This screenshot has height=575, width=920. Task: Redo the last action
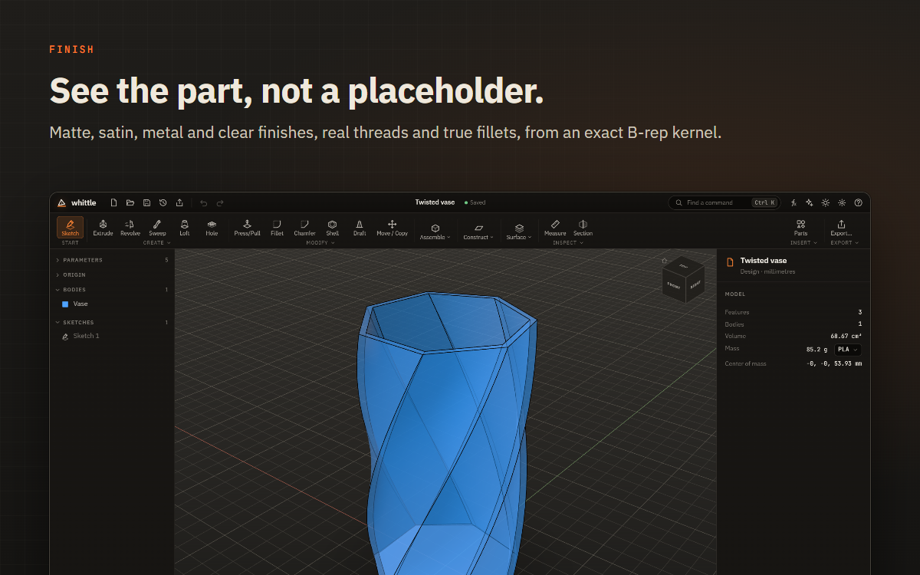[x=220, y=202]
